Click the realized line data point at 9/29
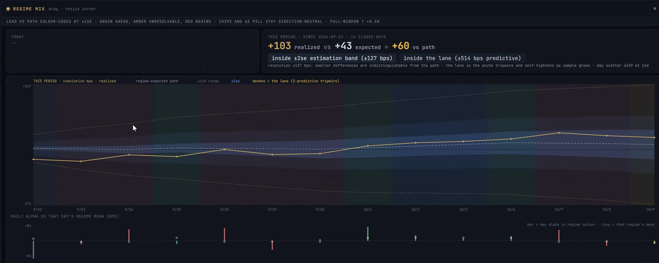659x263 pixels. point(272,155)
